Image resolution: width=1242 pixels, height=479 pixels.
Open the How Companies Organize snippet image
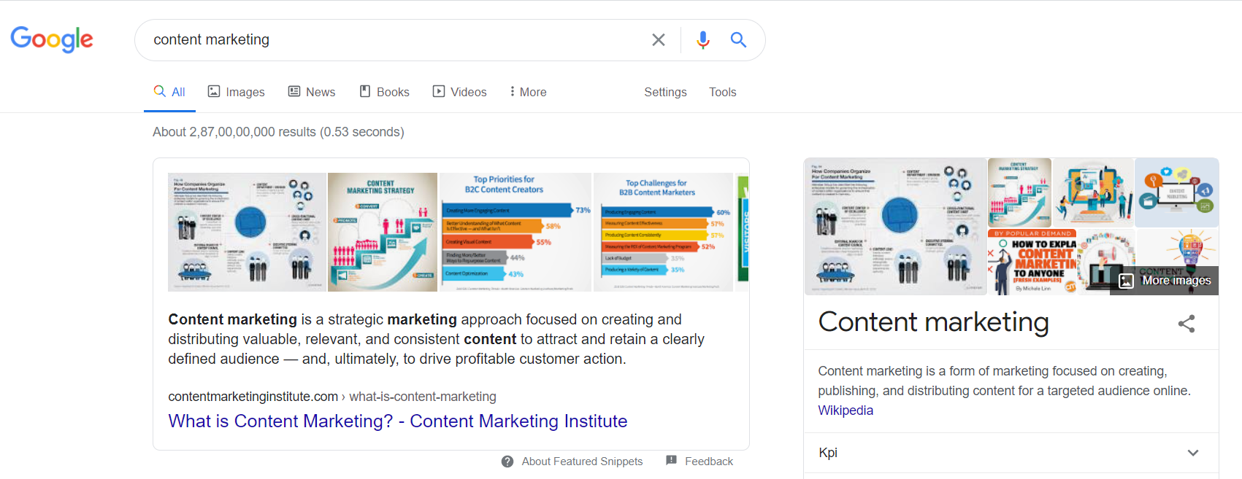coord(247,232)
